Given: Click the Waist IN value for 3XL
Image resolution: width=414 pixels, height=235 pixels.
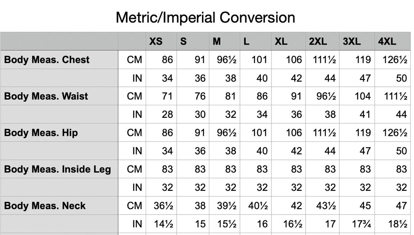Looking at the screenshot, I should (x=365, y=115).
